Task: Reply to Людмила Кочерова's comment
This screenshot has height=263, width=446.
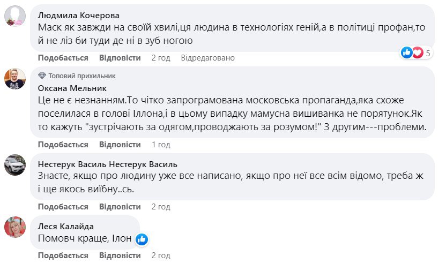Action: point(120,57)
